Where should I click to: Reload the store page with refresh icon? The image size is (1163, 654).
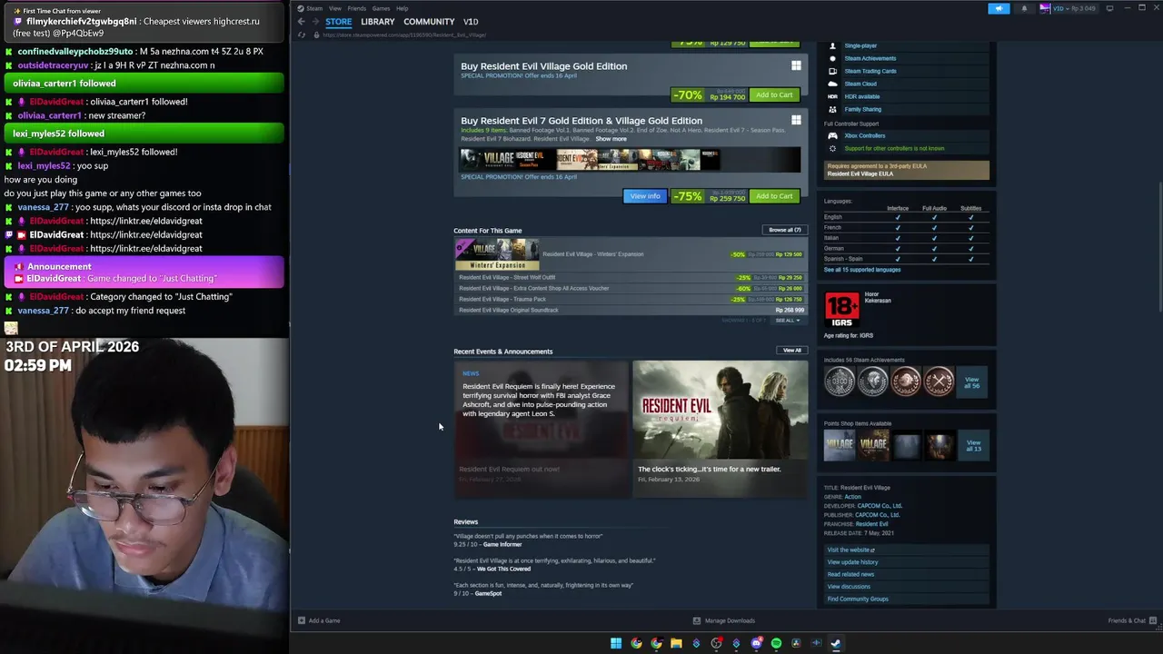point(302,35)
